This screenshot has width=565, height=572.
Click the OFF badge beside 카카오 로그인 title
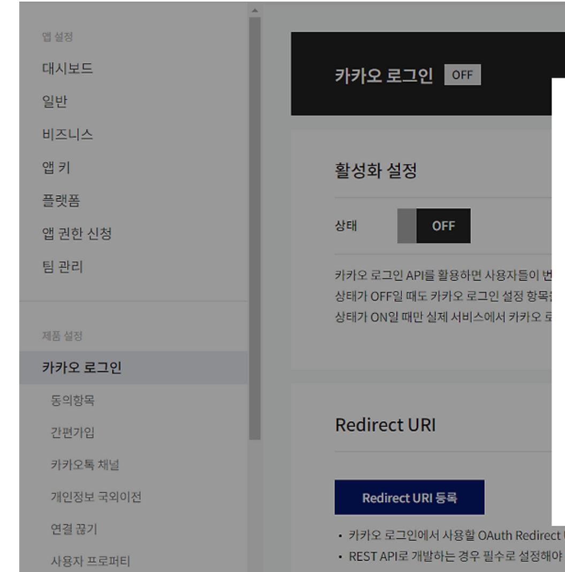[462, 75]
